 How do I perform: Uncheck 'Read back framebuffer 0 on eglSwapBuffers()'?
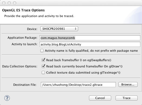tap(43, 60)
